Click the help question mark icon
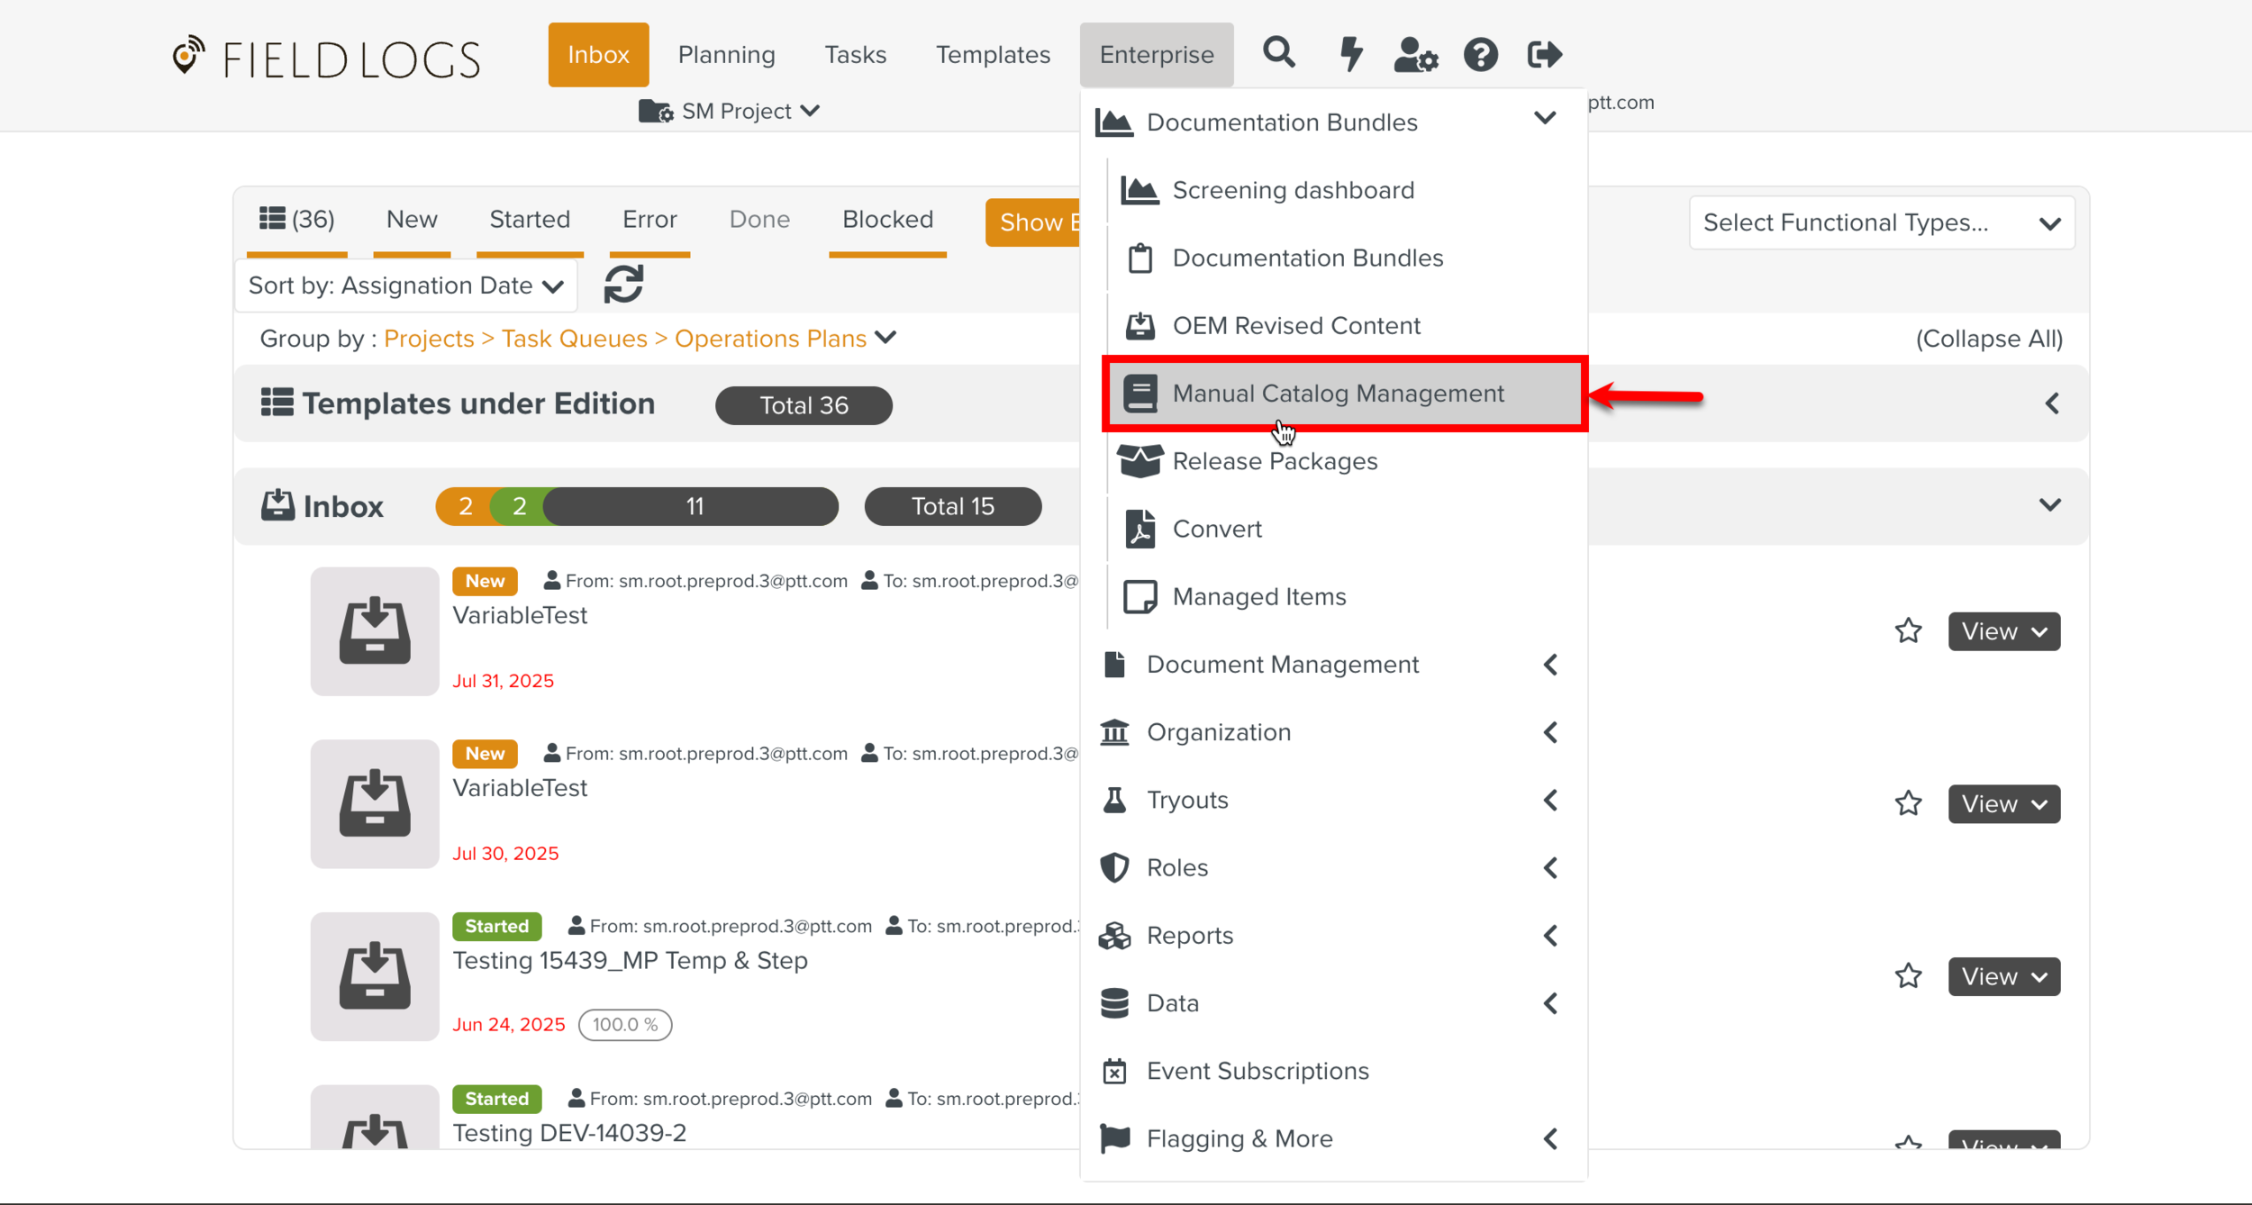This screenshot has height=1205, width=2252. pos(1480,54)
